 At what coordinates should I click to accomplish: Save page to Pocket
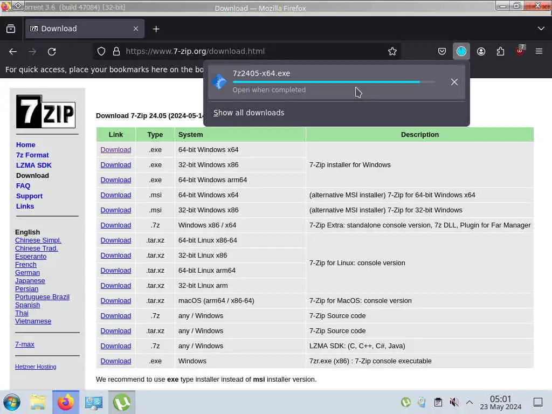tap(442, 51)
